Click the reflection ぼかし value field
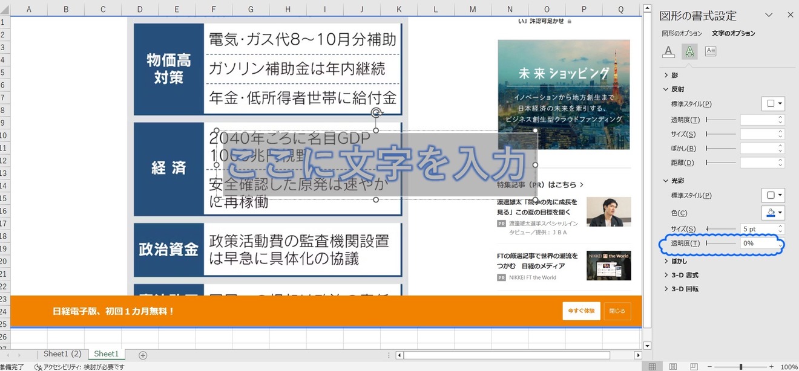Image resolution: width=799 pixels, height=371 pixels. pos(758,149)
